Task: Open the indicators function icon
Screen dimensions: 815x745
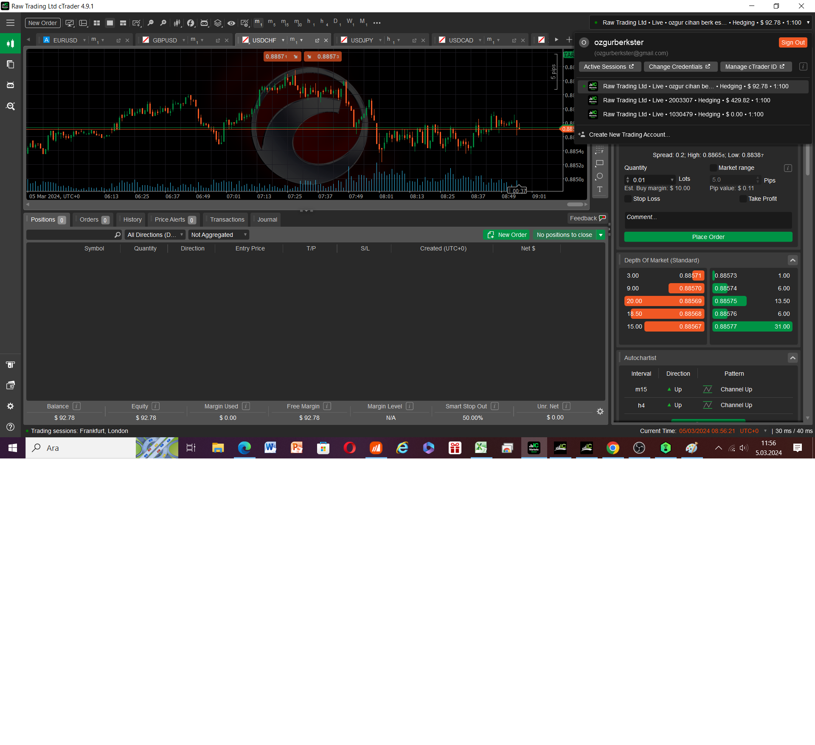Action: (191, 23)
